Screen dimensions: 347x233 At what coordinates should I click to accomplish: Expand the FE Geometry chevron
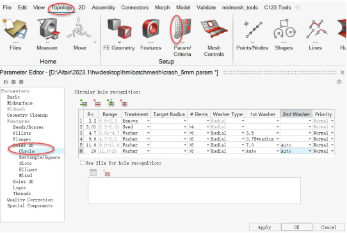[x=119, y=42]
